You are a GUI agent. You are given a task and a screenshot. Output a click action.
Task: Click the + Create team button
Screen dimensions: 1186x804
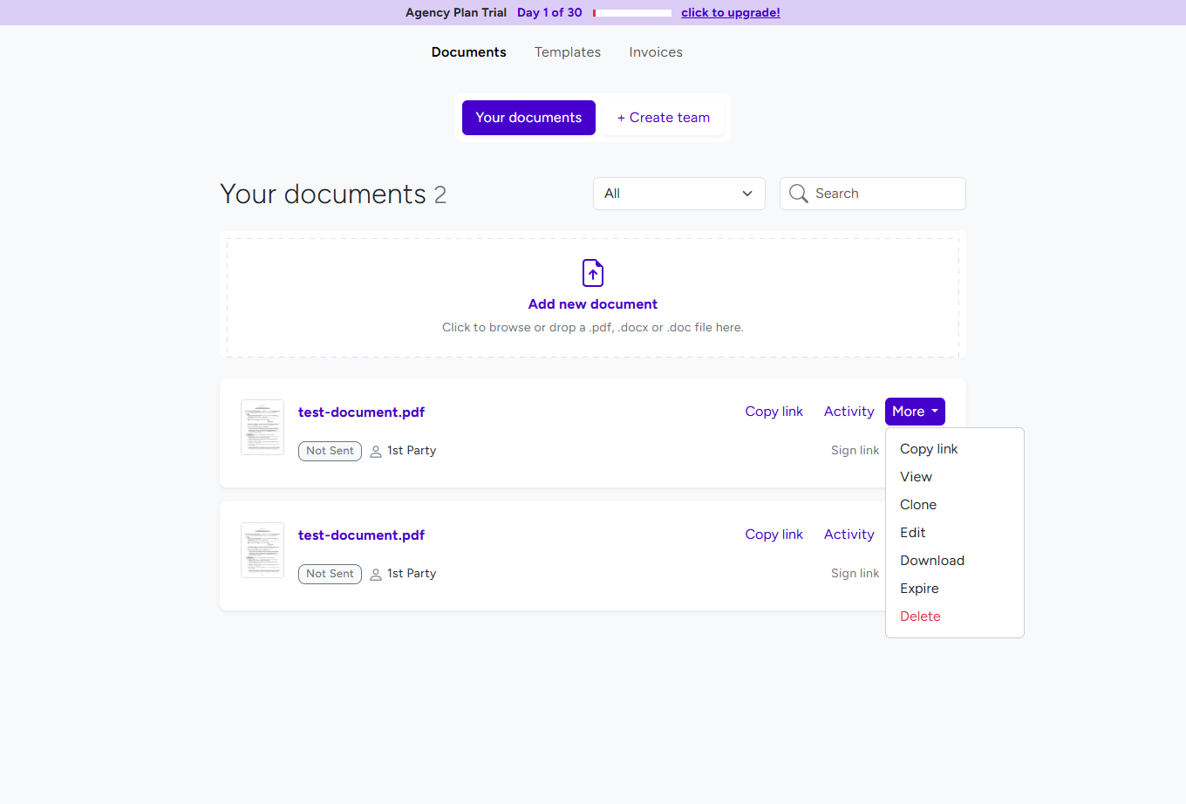pyautogui.click(x=663, y=117)
